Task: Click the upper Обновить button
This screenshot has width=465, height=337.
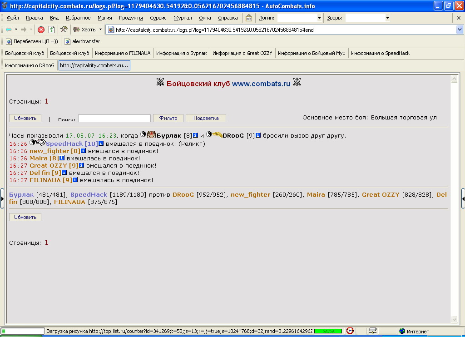Action: pyautogui.click(x=25, y=118)
